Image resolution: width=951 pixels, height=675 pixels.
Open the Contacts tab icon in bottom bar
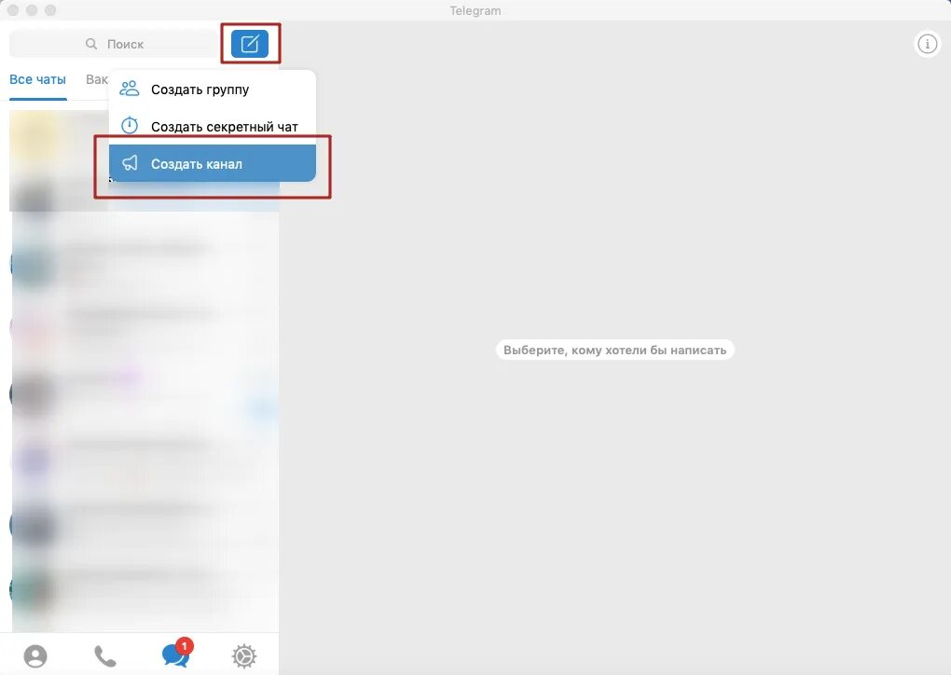coord(35,655)
